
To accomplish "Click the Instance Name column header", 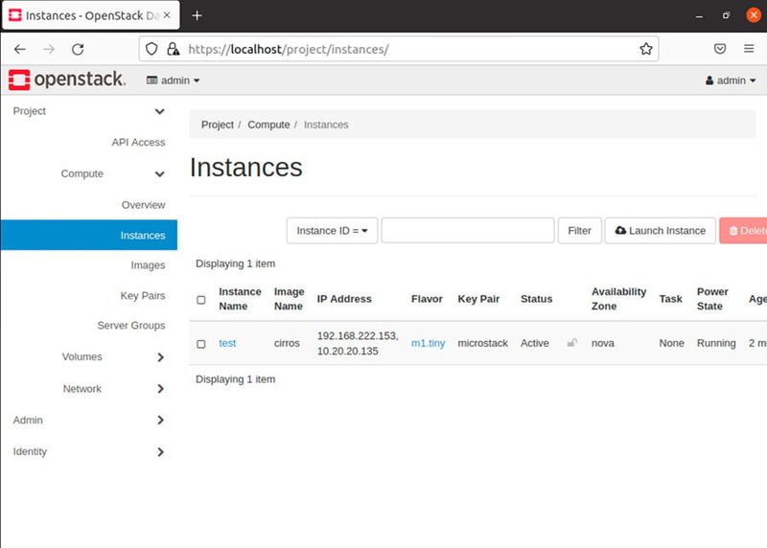I will tap(240, 299).
